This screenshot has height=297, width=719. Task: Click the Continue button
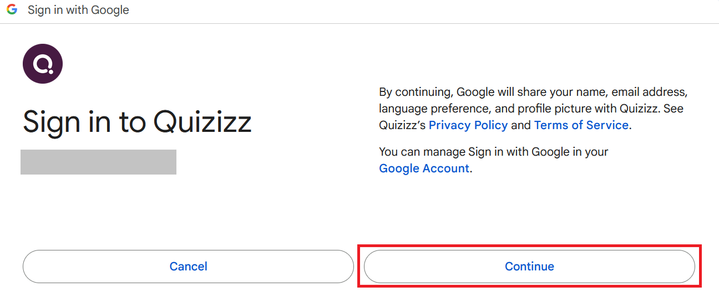click(529, 267)
